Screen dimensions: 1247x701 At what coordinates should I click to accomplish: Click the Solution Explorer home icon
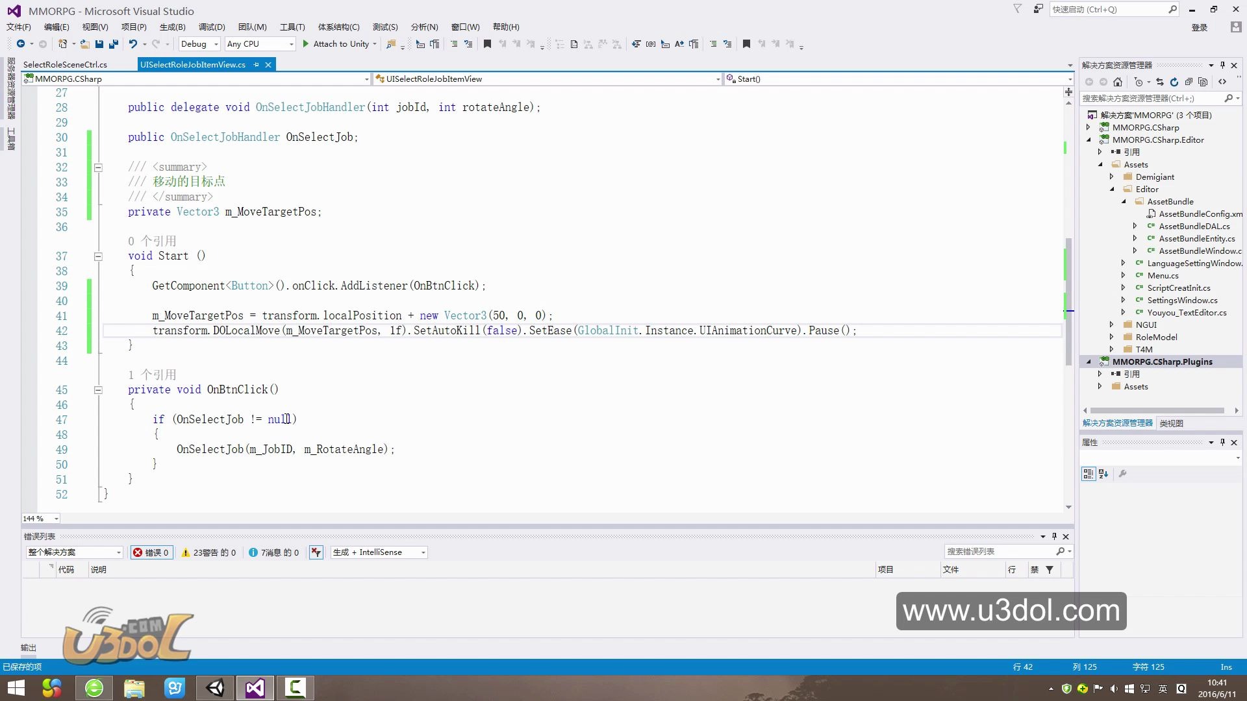coord(1118,82)
